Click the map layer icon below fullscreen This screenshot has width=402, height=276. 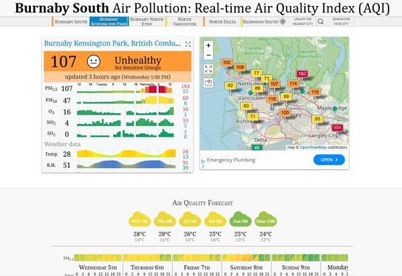208,83
